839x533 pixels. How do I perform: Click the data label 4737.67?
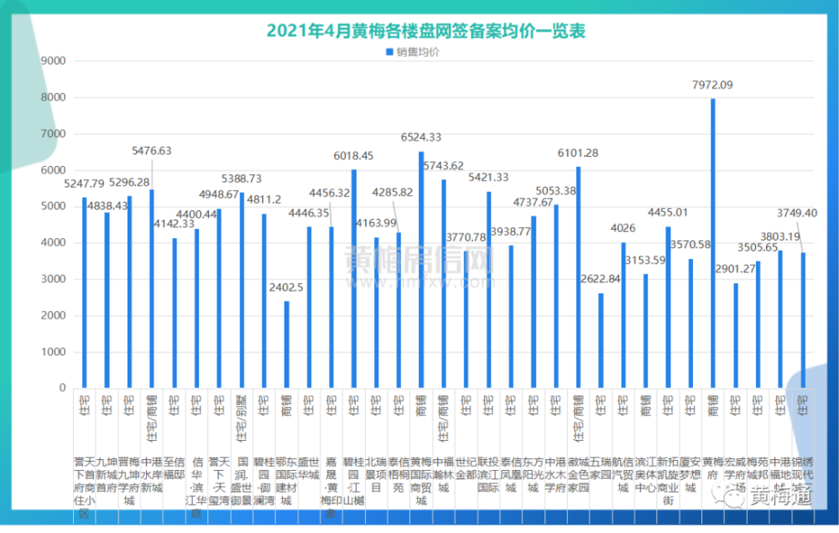[x=533, y=203]
